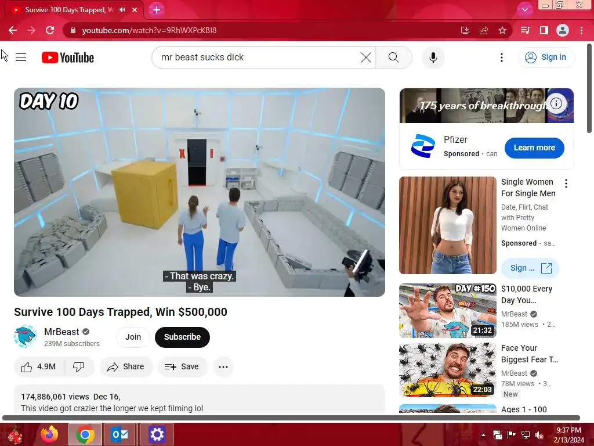Click the URL in the address bar
Image resolution: width=594 pixels, height=446 pixels.
(149, 30)
